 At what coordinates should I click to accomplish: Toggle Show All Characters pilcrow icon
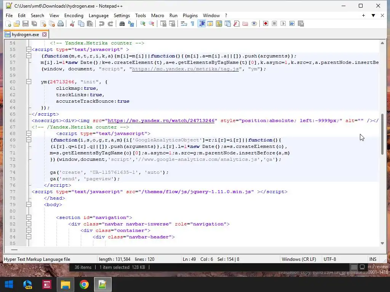[x=192, y=24]
